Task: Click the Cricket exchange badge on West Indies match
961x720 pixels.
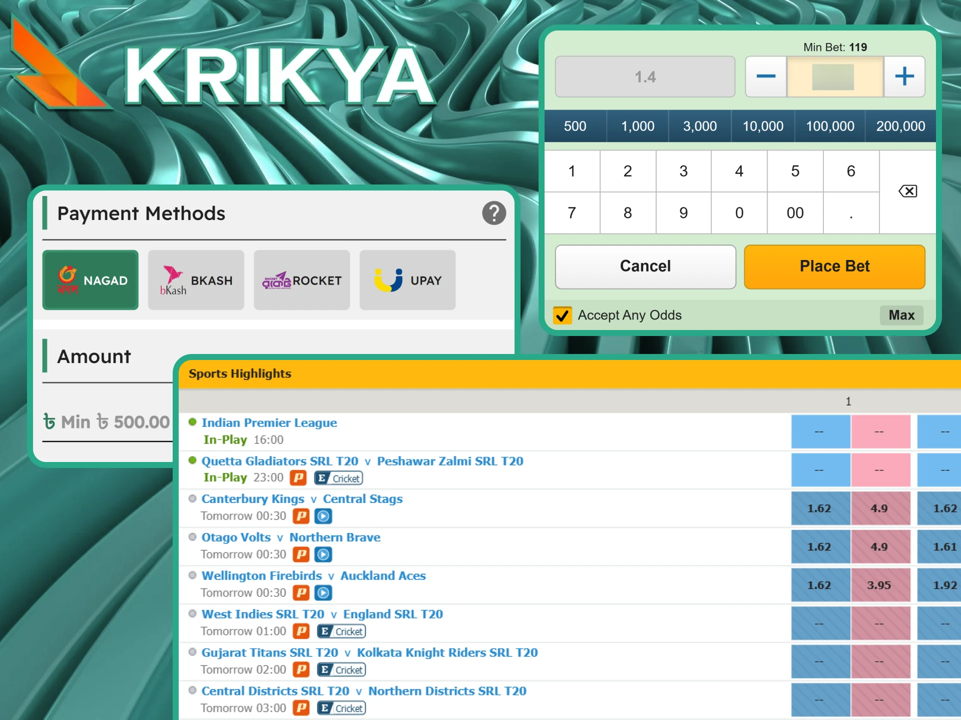Action: (341, 631)
